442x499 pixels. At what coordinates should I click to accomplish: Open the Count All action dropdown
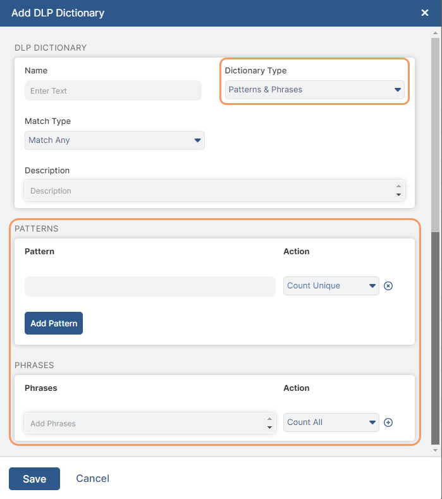[331, 422]
